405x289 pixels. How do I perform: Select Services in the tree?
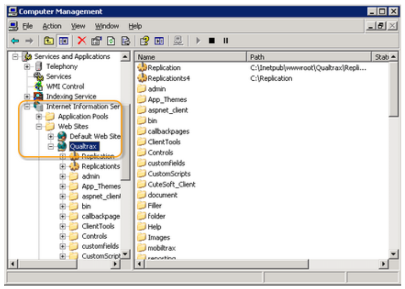pos(59,77)
